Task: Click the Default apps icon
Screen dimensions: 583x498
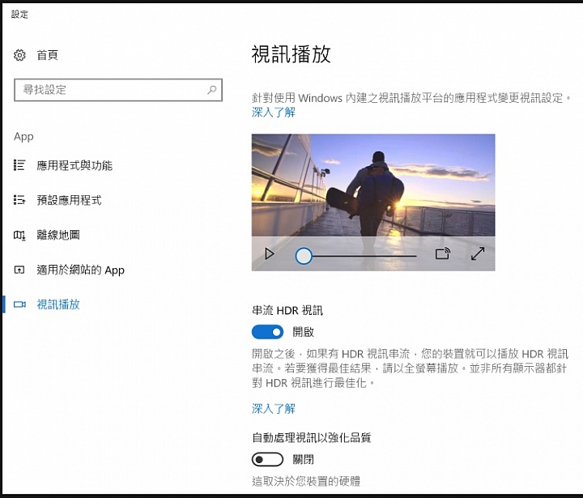Action: (x=19, y=200)
